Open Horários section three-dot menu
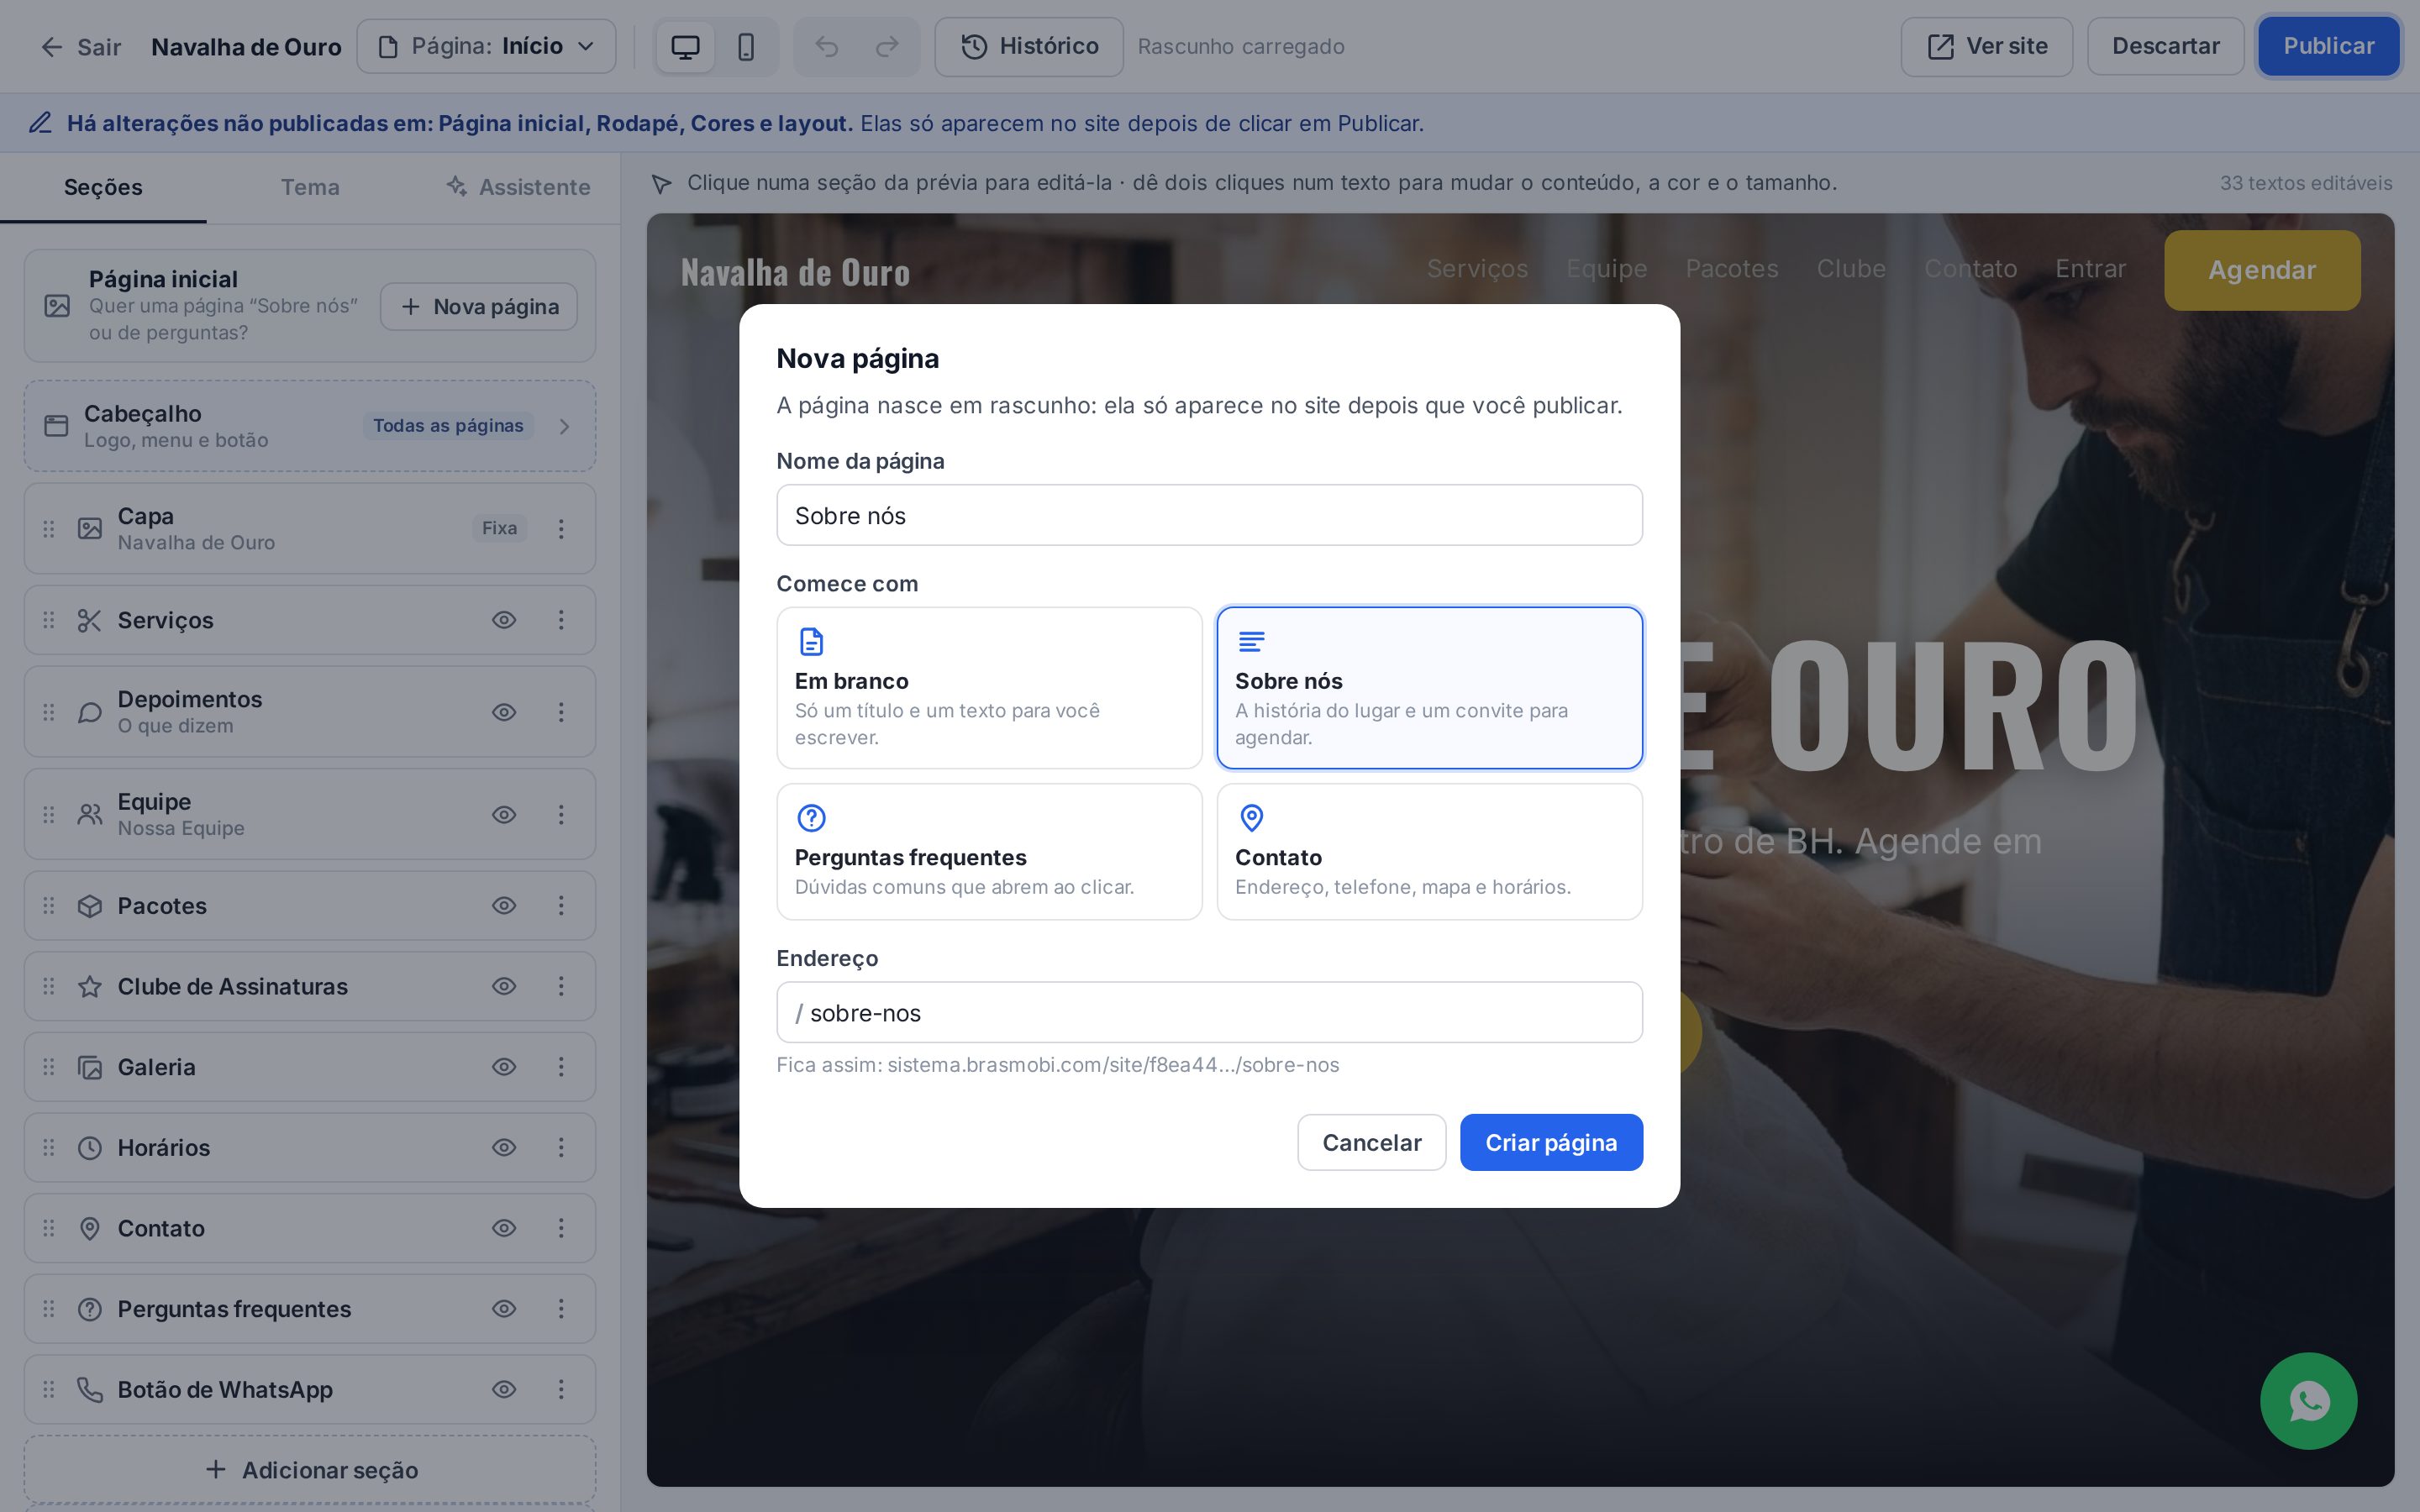The image size is (2420, 1512). pos(561,1147)
